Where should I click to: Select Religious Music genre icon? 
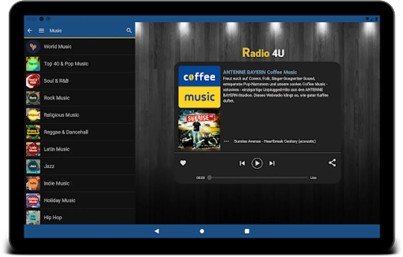(x=33, y=115)
